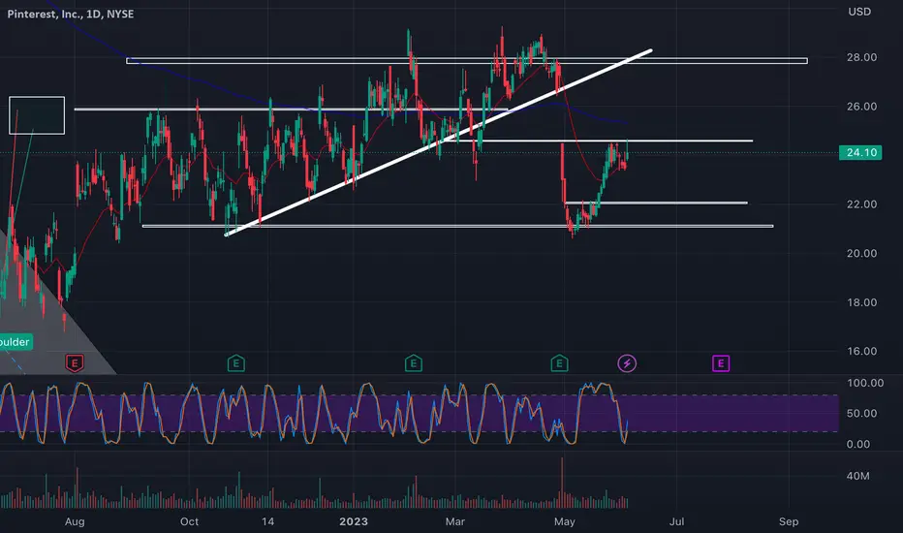Click the 40M volume axis label
This screenshot has height=533, width=903.
(x=857, y=476)
